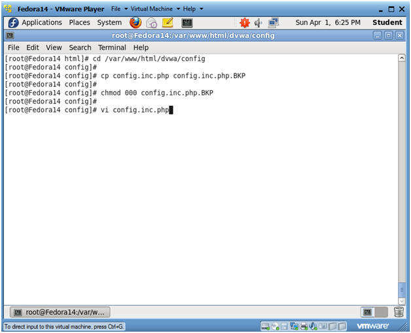The image size is (411, 333).
Task: Click the terminal scrollbar up arrow
Action: click(402, 58)
